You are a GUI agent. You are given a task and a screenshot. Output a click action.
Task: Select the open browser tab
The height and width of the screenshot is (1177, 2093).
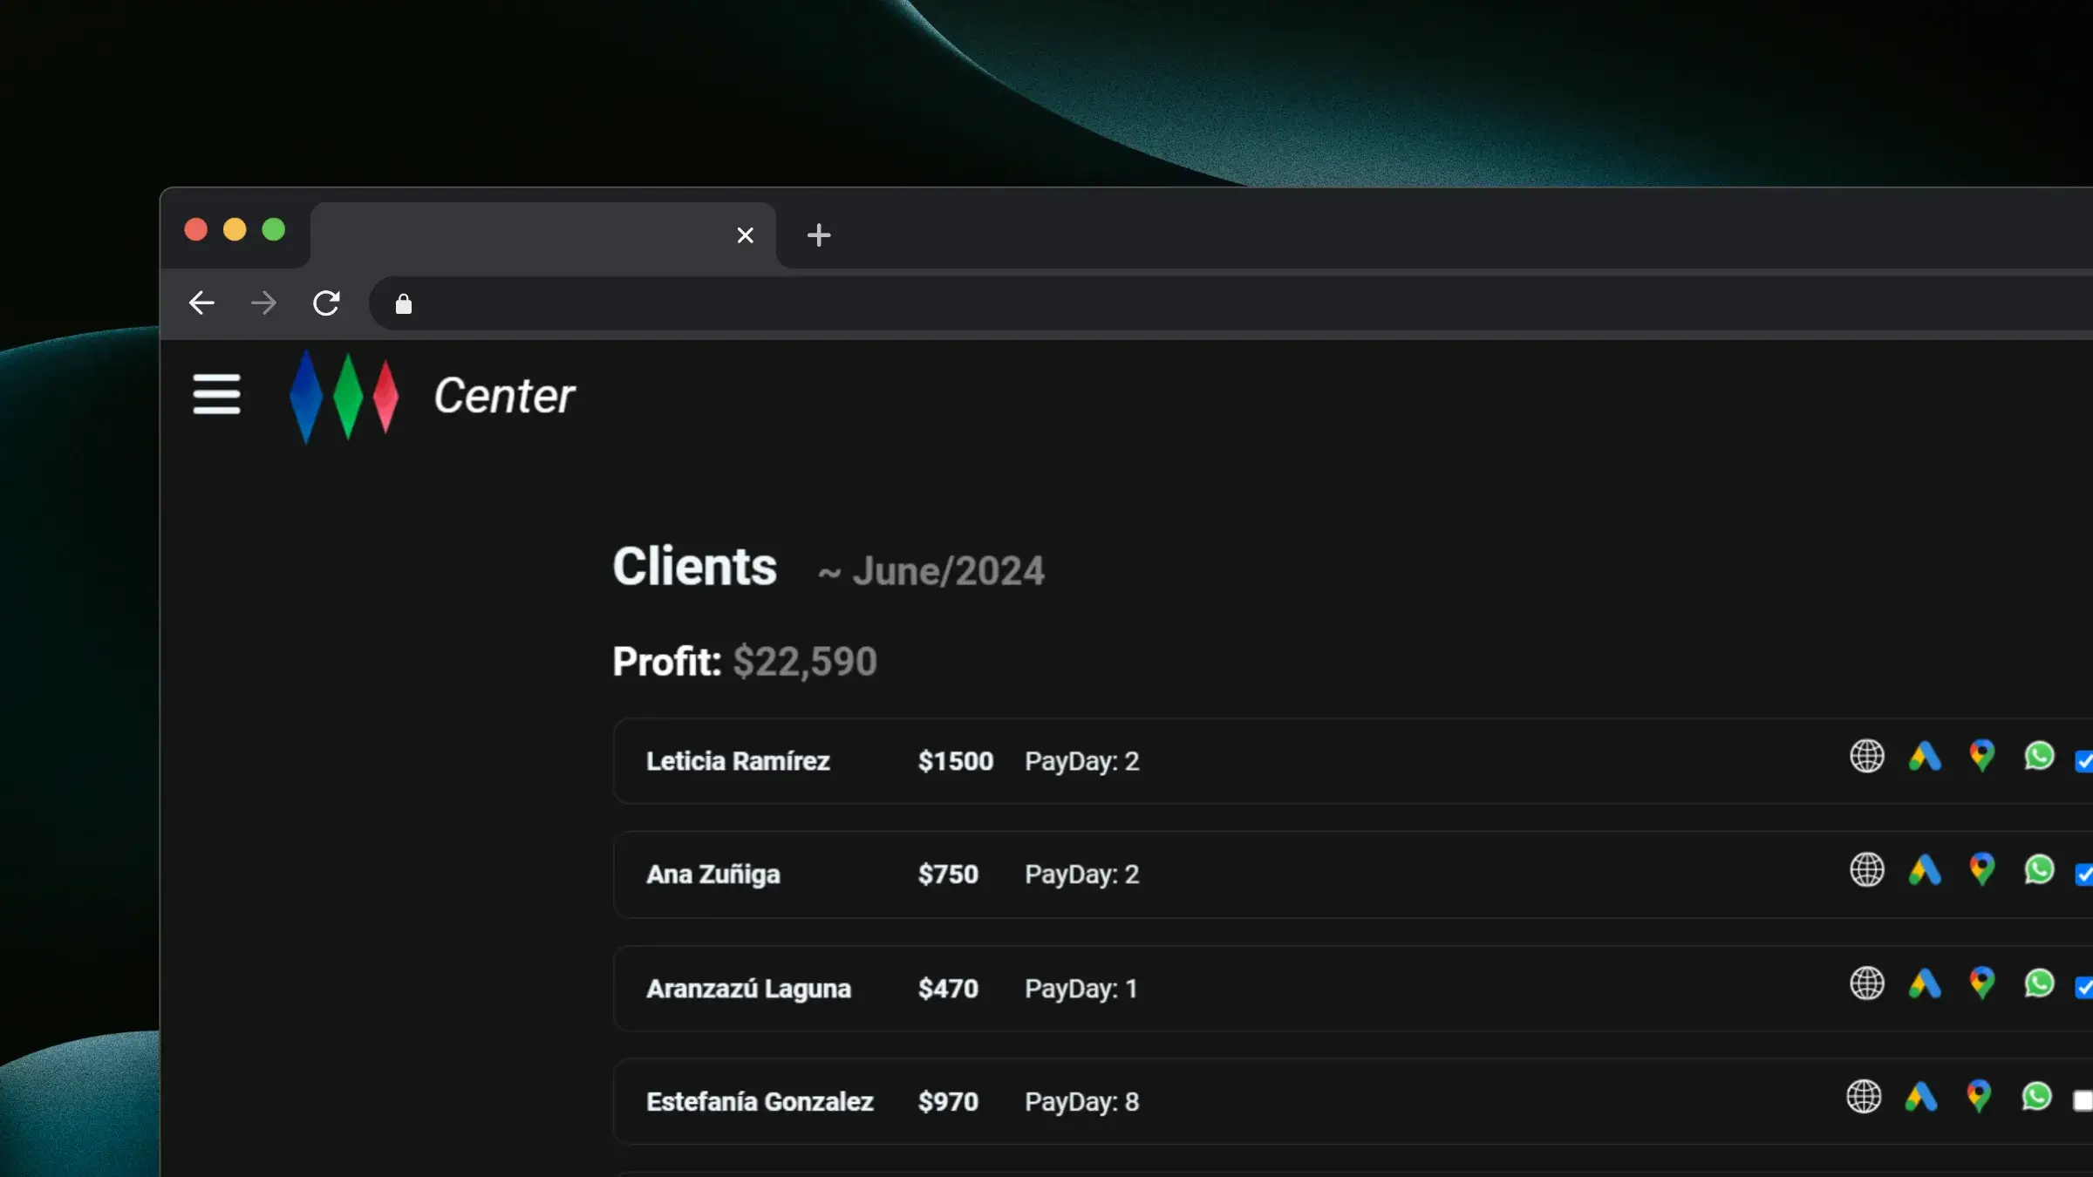point(523,235)
